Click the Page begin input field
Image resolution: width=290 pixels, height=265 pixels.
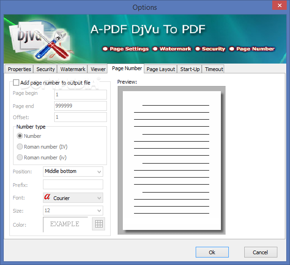click(80, 94)
